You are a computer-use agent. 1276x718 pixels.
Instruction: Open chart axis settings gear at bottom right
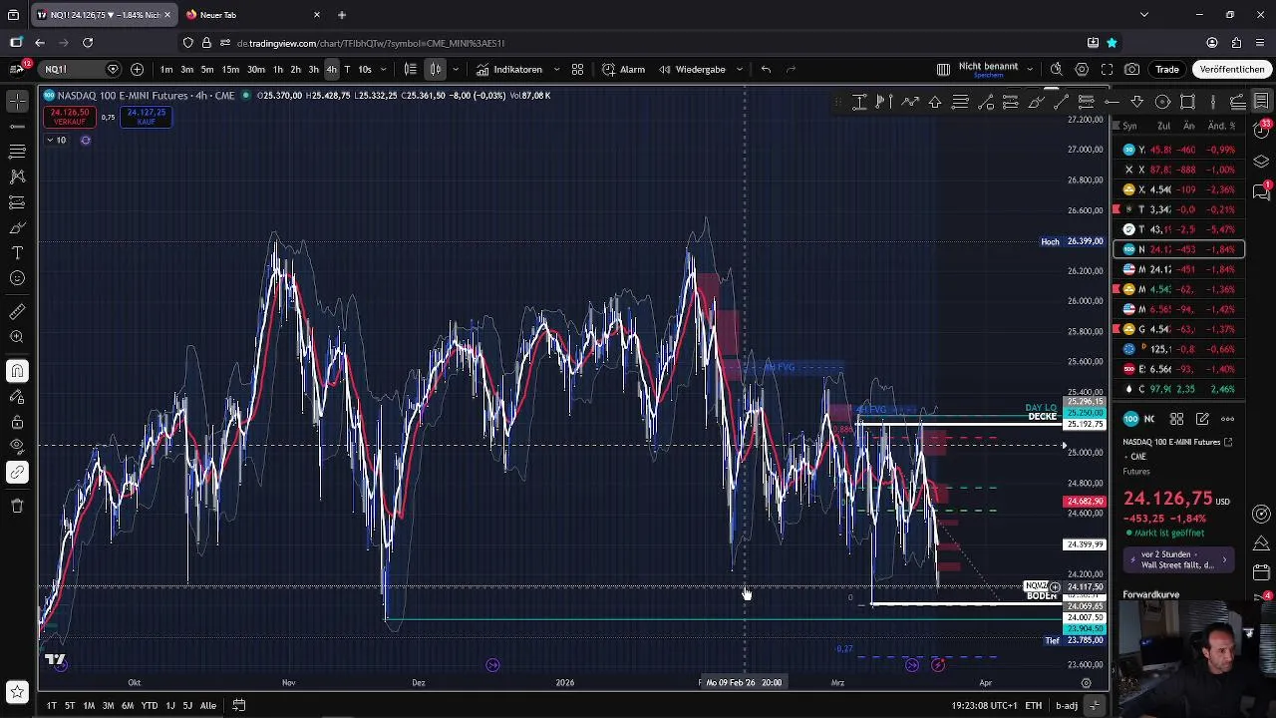[x=1087, y=683]
